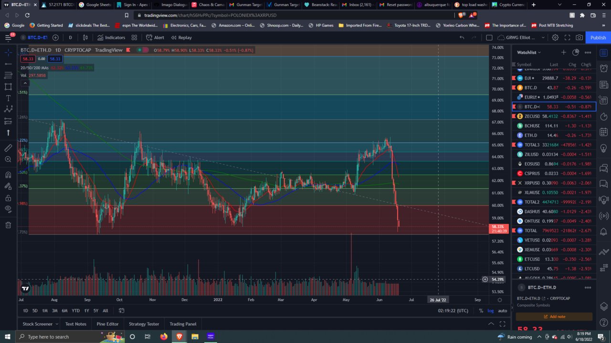The width and height of the screenshot is (611, 343).
Task: Select the crosshair cursor tool
Action: [x=8, y=52]
